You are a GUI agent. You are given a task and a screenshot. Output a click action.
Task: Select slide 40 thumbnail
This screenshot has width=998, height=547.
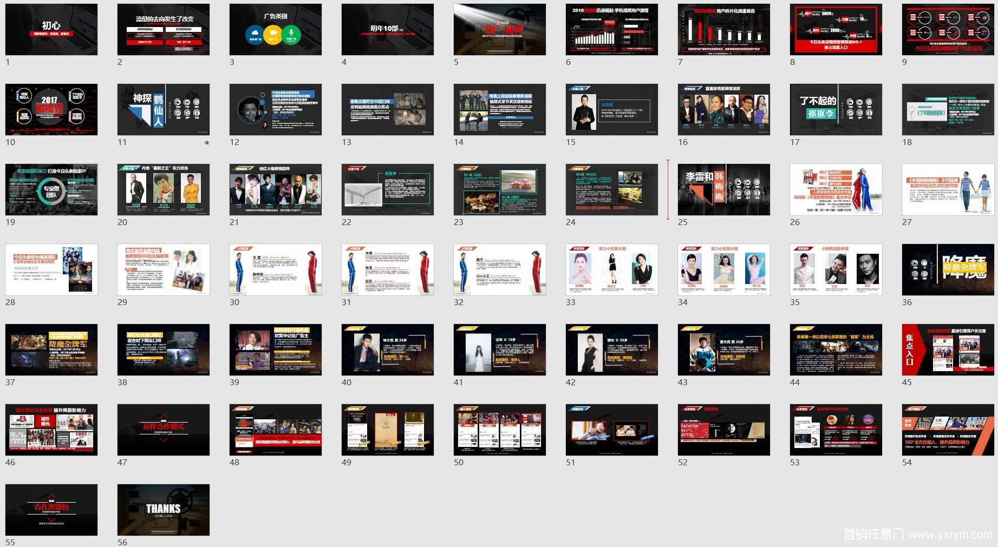(x=388, y=350)
